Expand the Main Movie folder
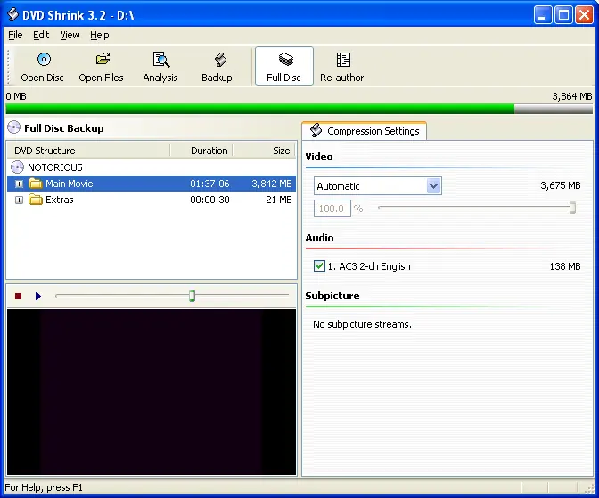Viewport: 599px width, 498px height. click(x=19, y=184)
